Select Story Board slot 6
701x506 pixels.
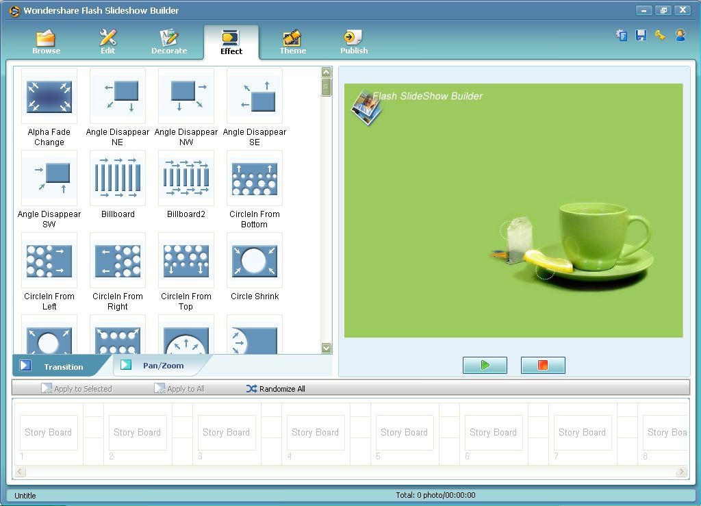[x=494, y=432]
